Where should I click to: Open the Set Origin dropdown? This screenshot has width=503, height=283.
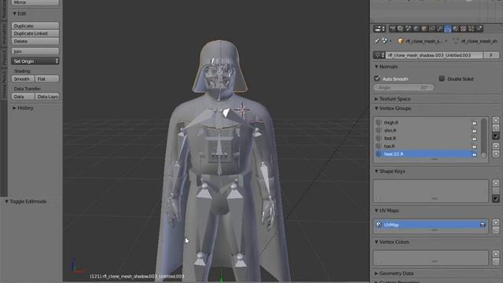35,61
